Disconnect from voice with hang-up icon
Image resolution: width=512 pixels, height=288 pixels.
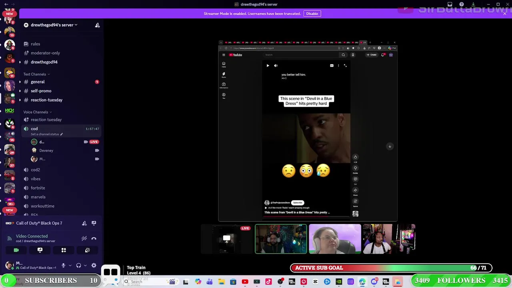pyautogui.click(x=94, y=238)
